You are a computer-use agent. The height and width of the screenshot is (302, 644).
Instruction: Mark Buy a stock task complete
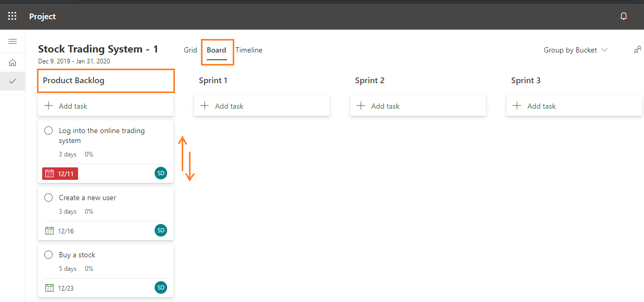[x=48, y=255]
